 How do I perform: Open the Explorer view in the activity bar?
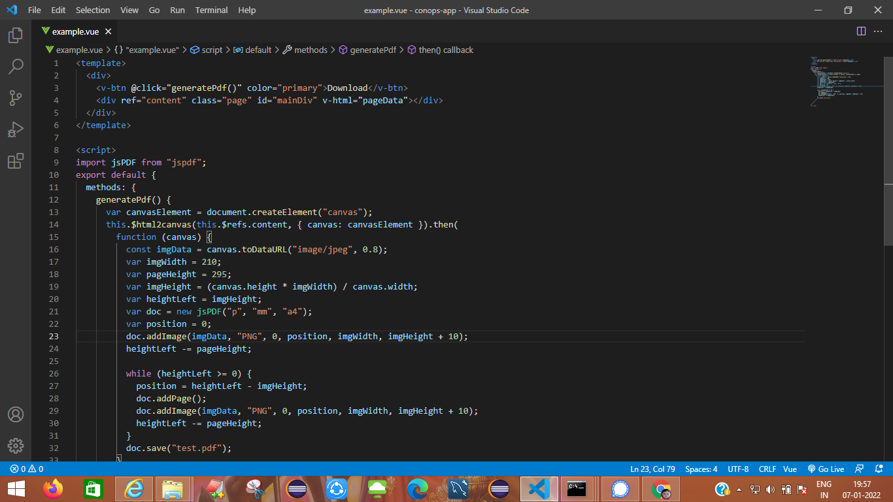point(16,36)
